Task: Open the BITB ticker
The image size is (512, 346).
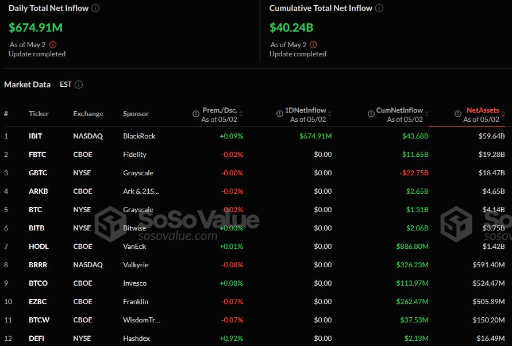Action: 37,228
